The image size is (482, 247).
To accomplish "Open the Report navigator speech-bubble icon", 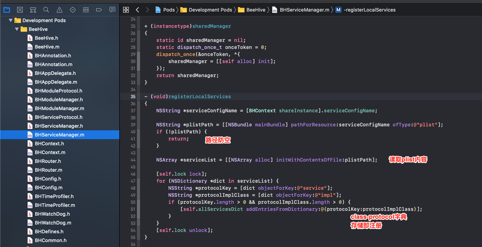I will point(112,10).
